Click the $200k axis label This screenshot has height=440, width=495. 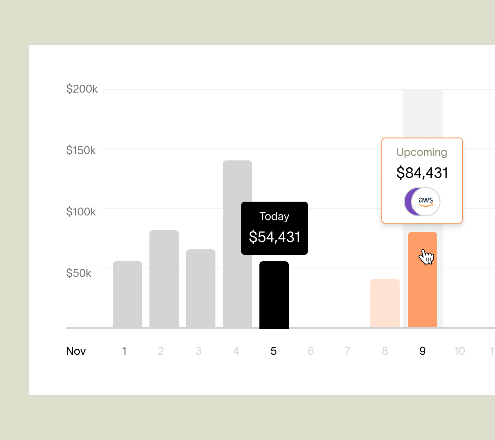click(x=82, y=89)
